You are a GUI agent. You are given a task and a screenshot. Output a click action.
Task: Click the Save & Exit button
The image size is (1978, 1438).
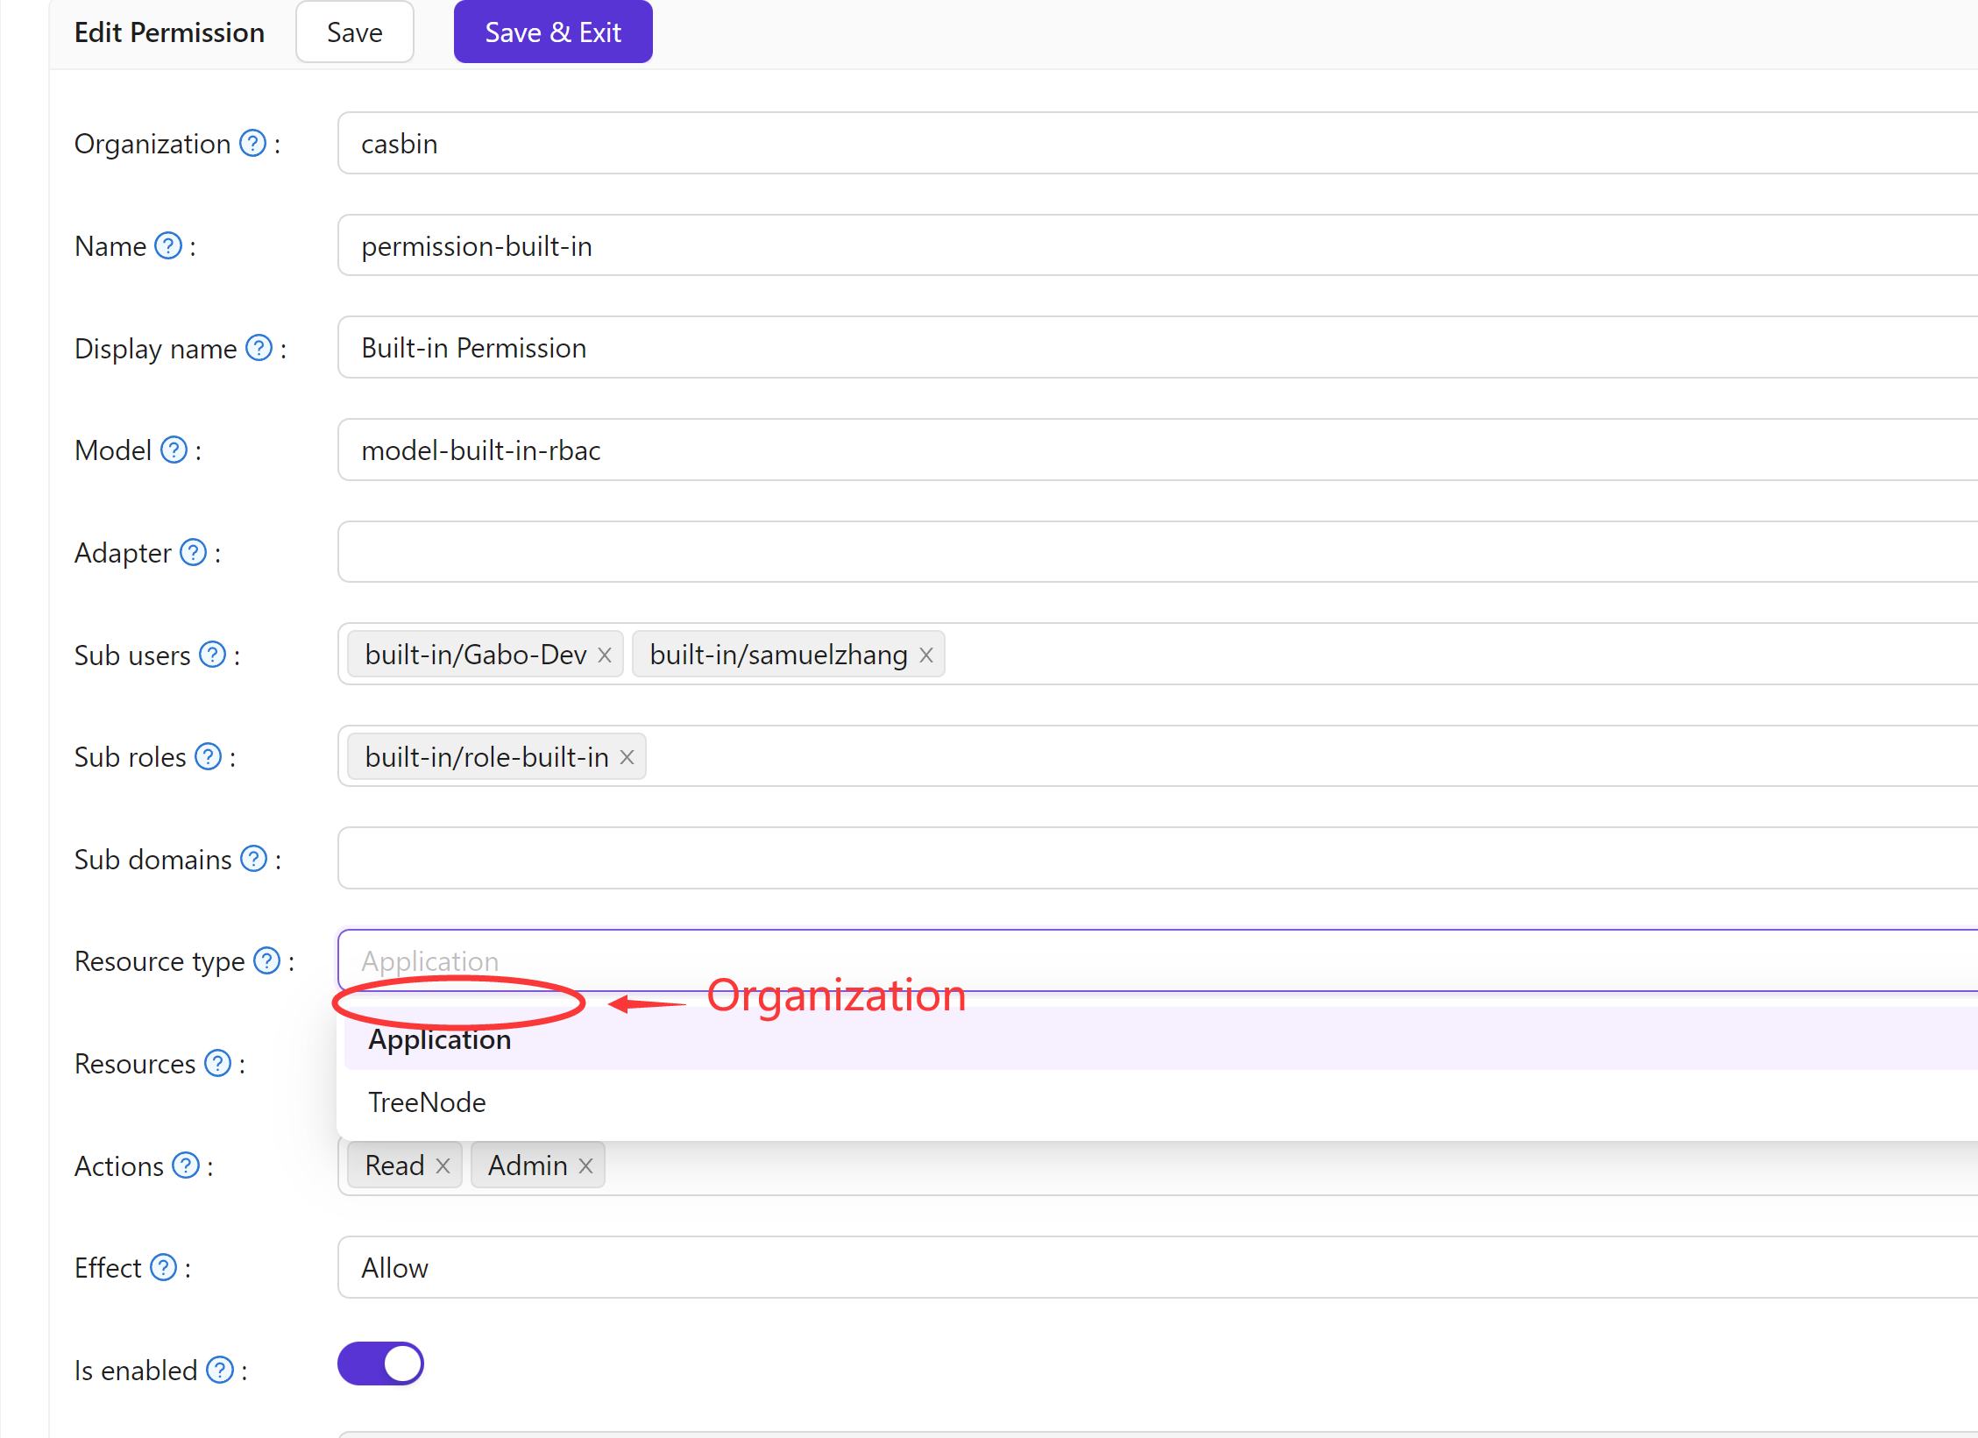552,32
